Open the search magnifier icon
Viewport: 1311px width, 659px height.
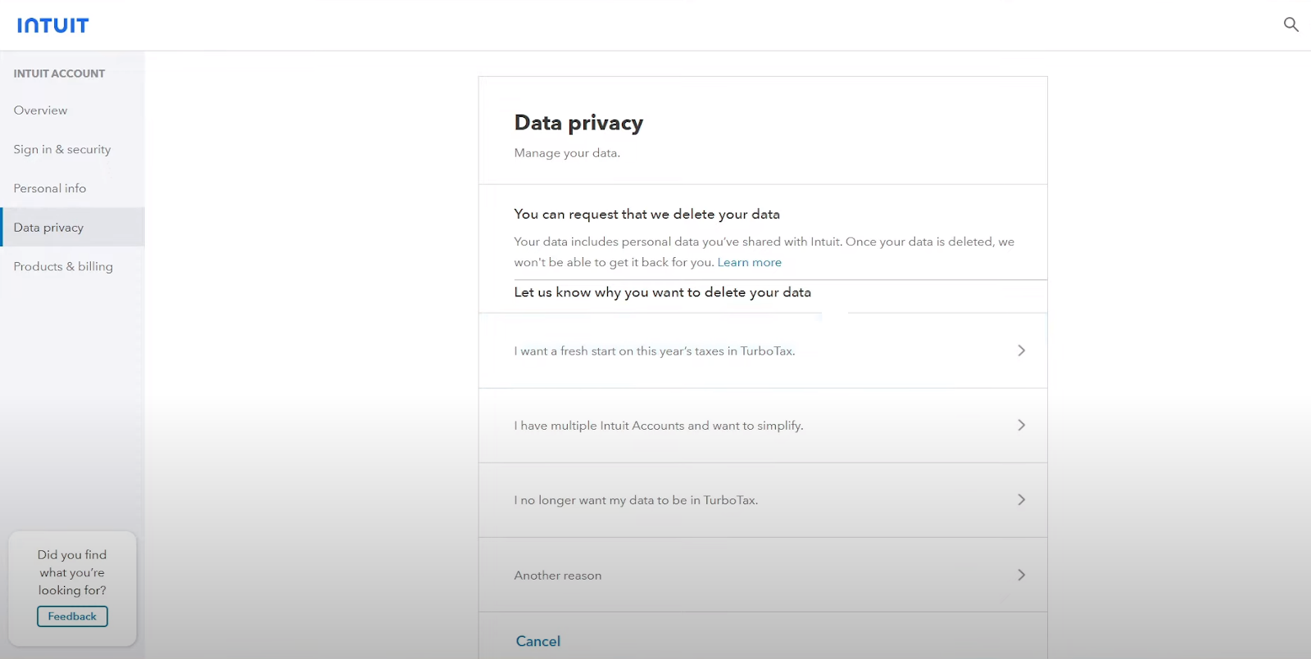(x=1291, y=25)
